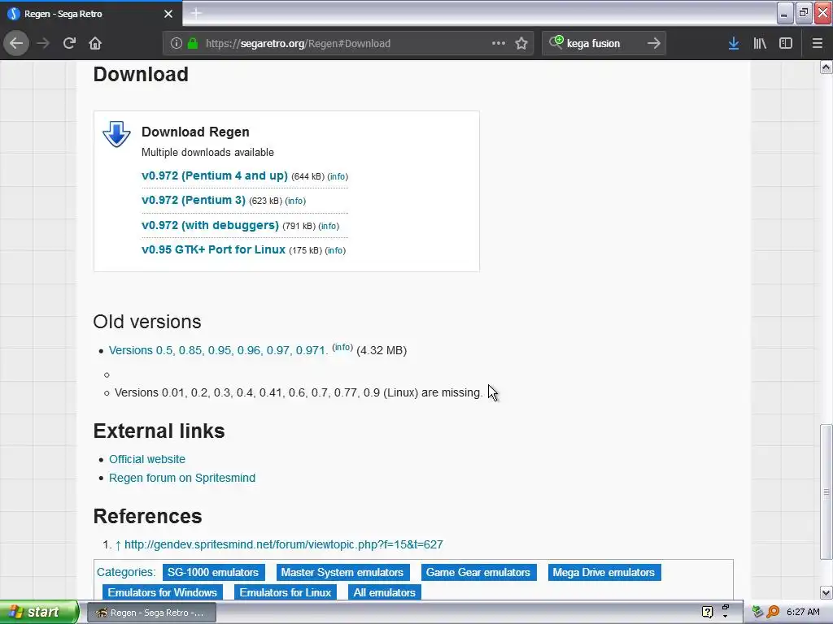Reload the current page
The image size is (833, 624).
click(69, 44)
